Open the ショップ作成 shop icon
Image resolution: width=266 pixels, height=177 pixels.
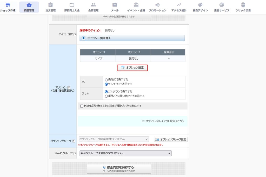(8, 5)
